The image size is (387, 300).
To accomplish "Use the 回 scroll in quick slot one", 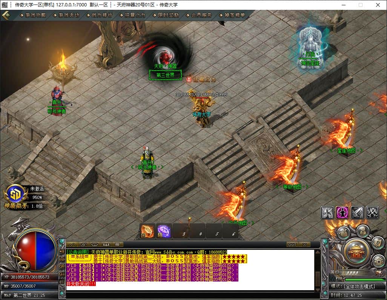I will 147,231.
